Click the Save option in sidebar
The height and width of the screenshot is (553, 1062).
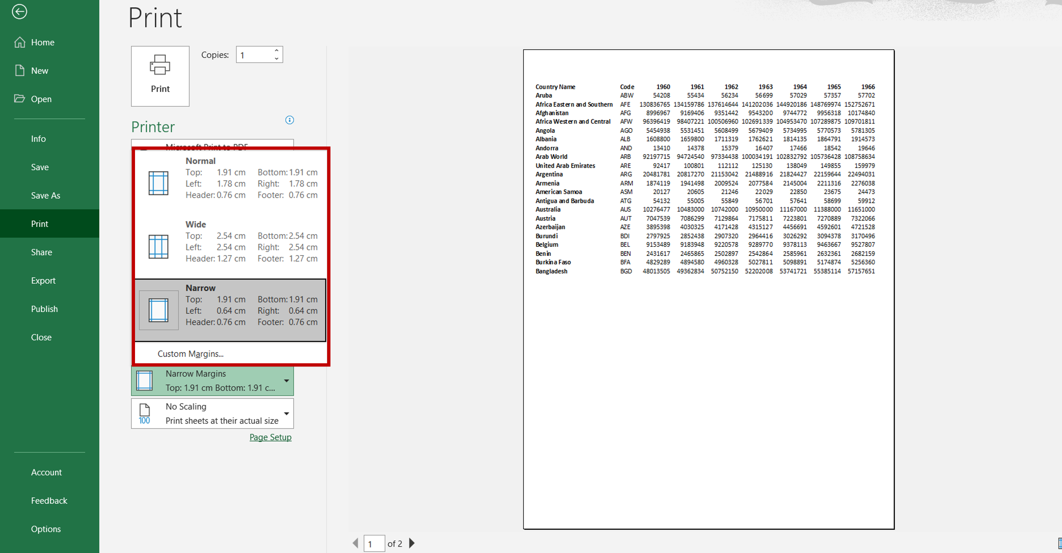39,167
